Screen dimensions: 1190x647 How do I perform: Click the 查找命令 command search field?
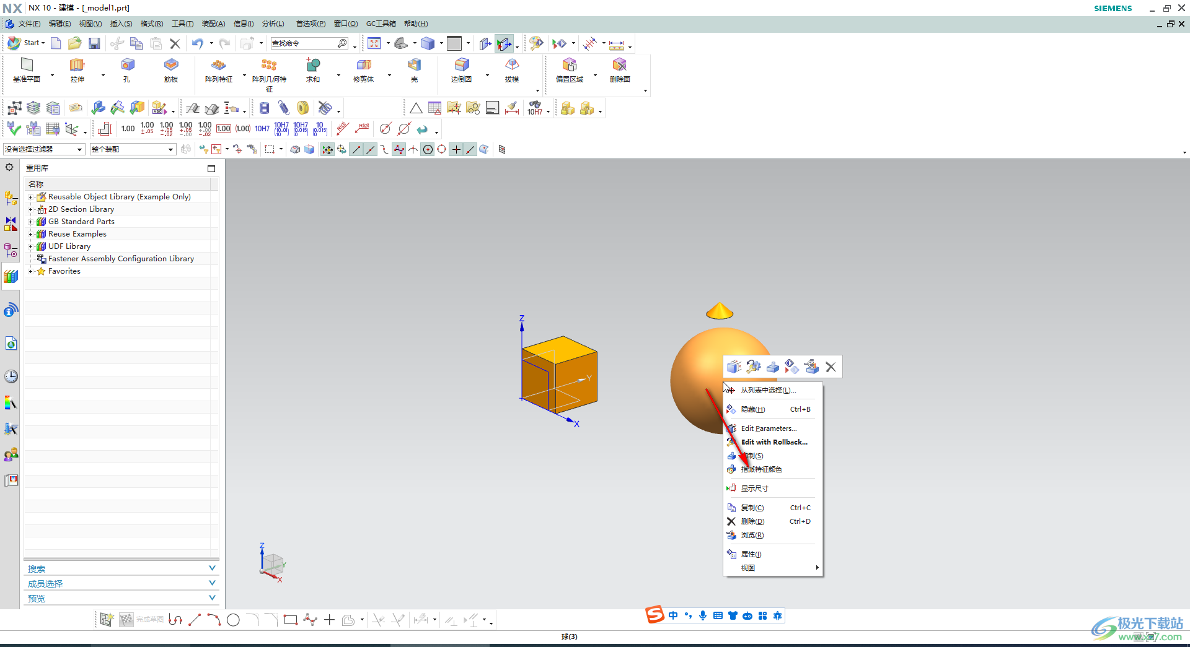coord(304,43)
